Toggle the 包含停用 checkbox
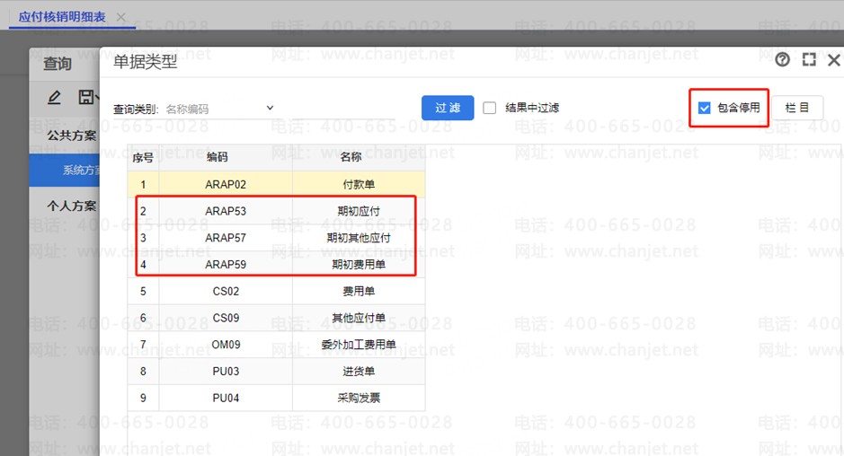This screenshot has width=844, height=456. (705, 108)
